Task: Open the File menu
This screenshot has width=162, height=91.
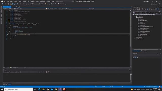Action: point(5,1)
